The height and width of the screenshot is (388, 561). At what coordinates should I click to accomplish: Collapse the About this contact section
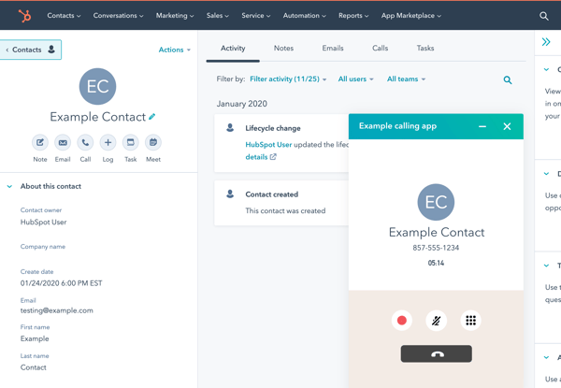9,186
